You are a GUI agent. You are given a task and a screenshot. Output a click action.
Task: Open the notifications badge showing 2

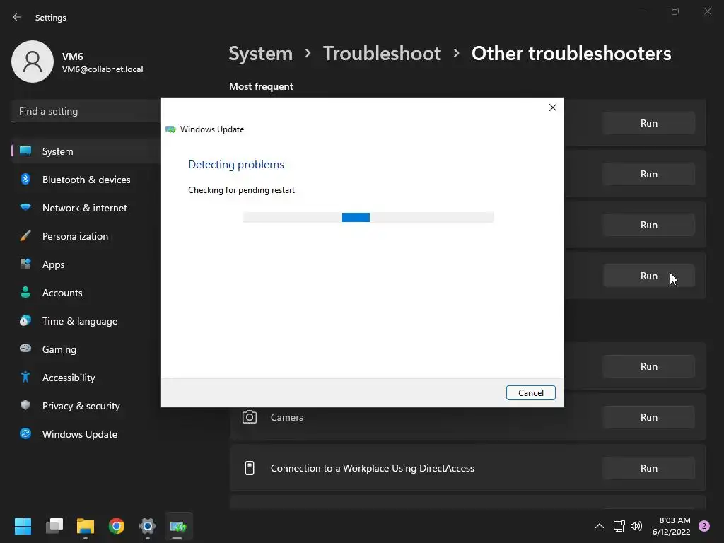tap(704, 526)
